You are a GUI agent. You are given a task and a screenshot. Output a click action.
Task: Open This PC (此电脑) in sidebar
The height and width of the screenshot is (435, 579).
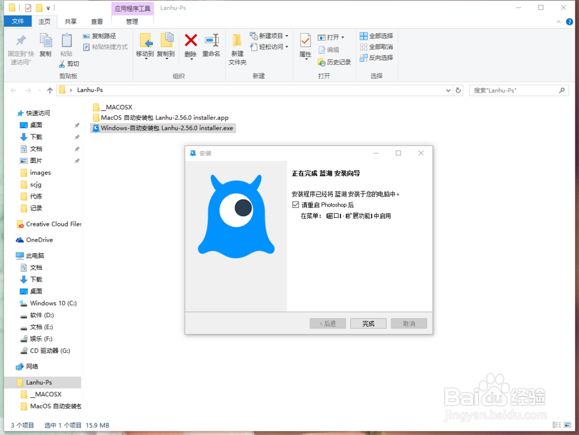pos(30,255)
